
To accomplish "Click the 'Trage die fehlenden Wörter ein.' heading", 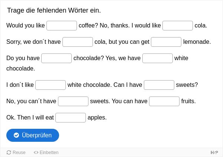I will (54, 10).
